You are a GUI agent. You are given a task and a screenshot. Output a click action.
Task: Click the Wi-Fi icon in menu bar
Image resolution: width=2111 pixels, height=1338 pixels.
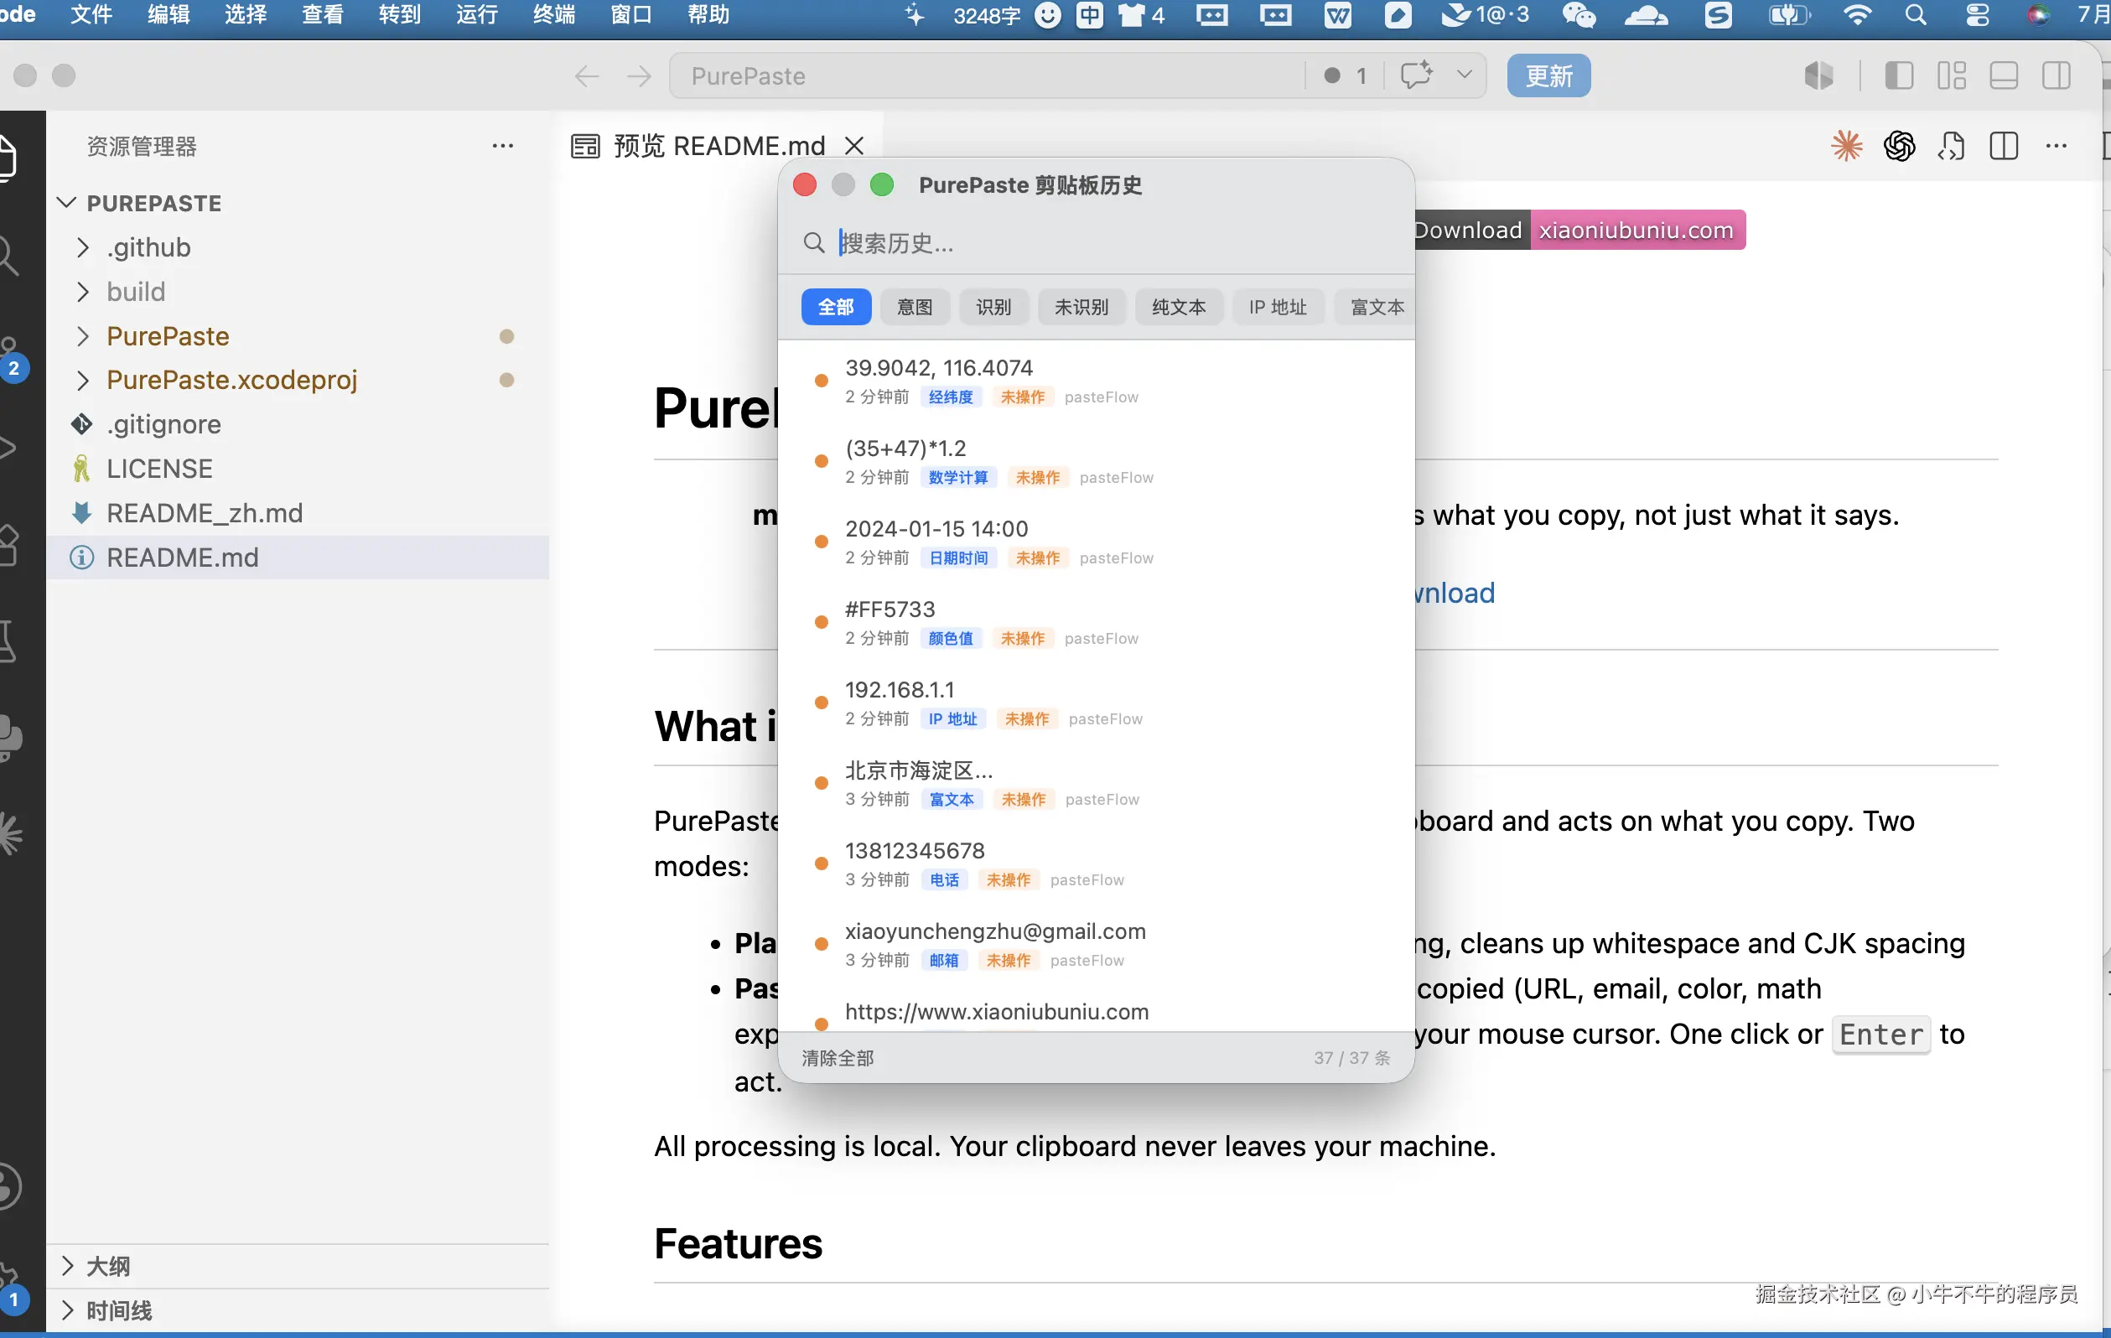coord(1857,15)
